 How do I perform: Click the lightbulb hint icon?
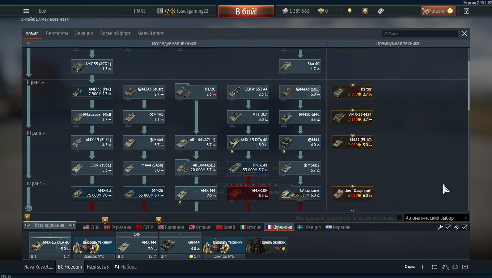[349, 11]
